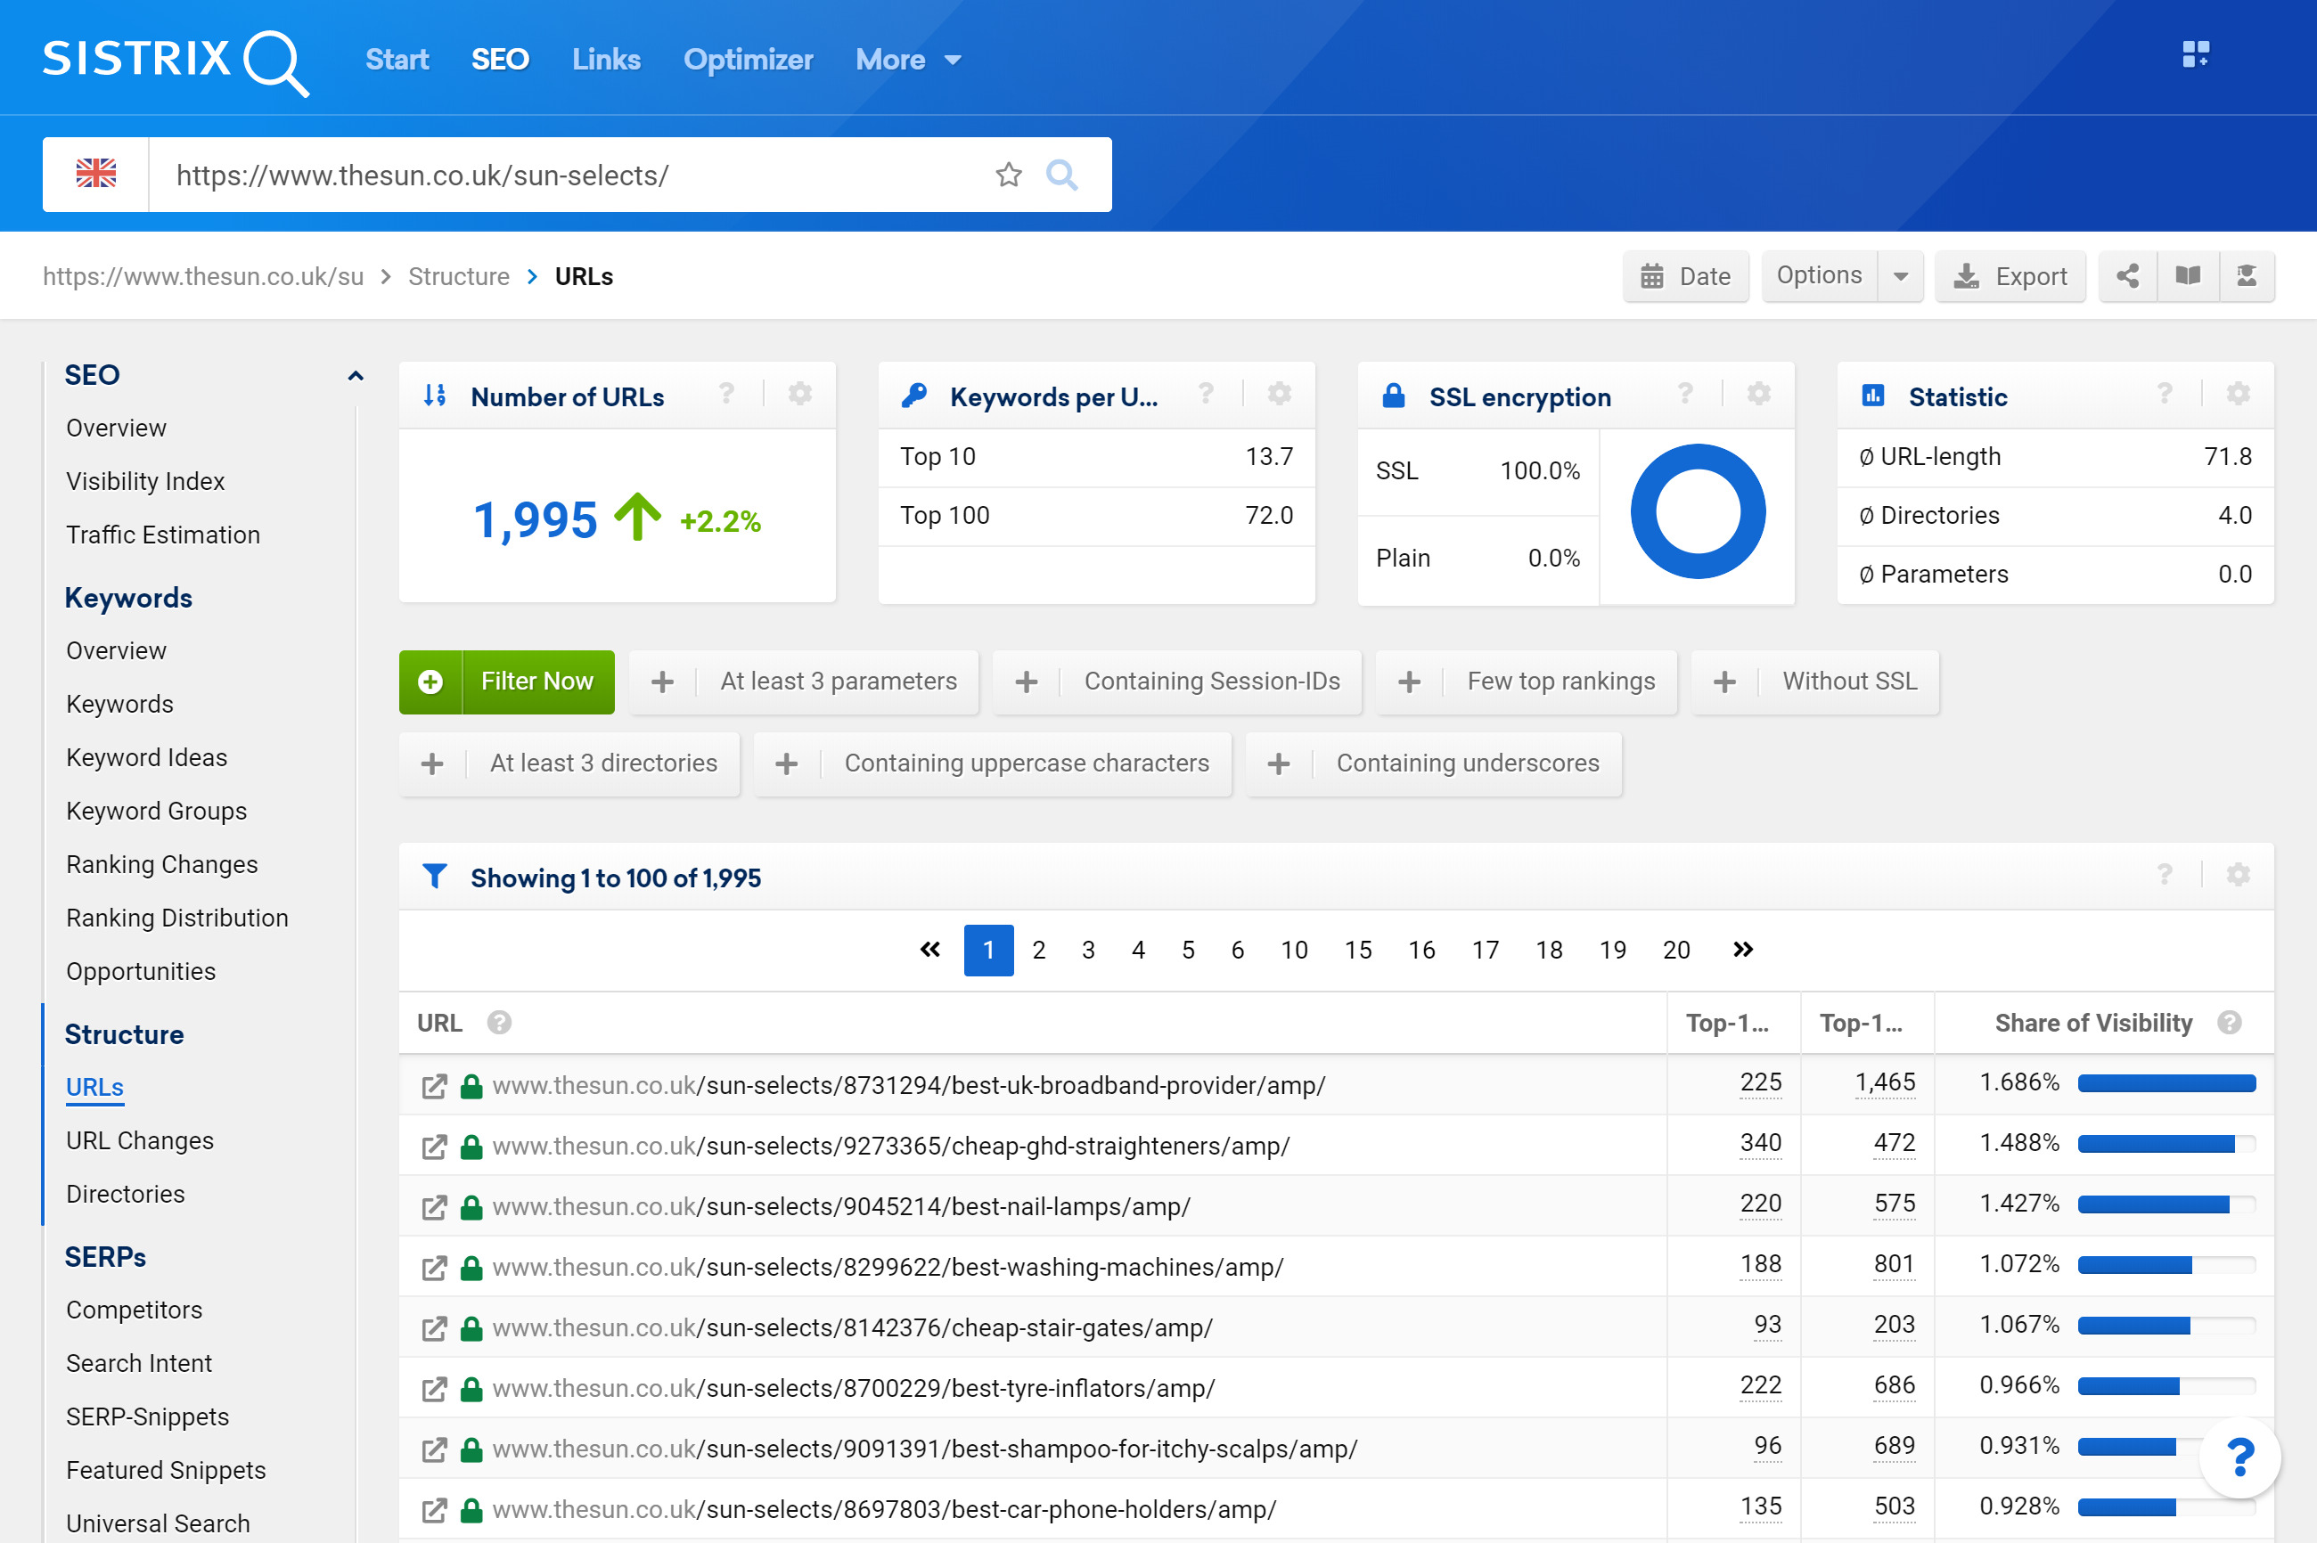Open external link for best-washing-machines URL

click(434, 1268)
